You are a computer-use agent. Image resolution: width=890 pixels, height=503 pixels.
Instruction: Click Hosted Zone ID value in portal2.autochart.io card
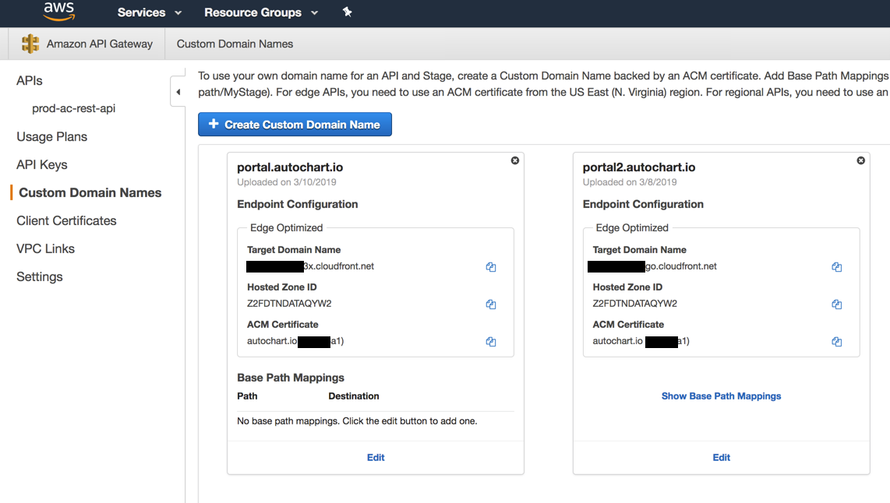point(635,304)
